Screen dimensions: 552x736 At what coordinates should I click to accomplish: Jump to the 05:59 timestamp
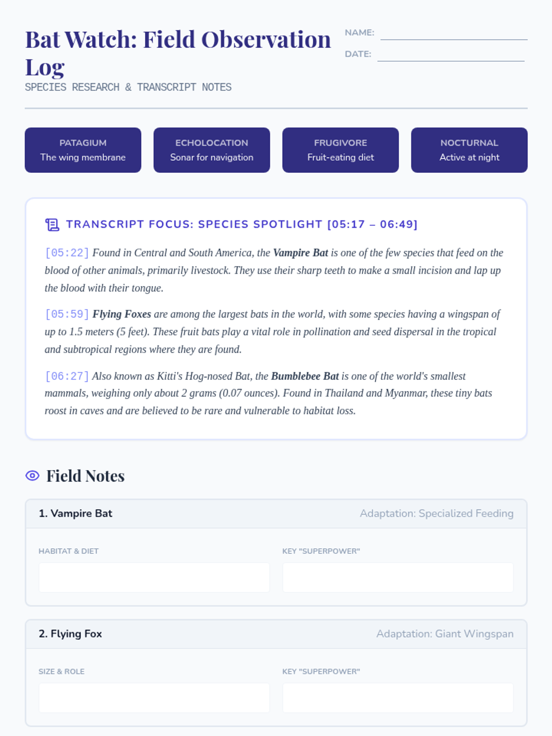pos(67,314)
